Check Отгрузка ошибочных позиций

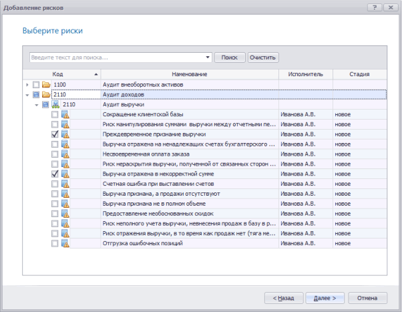(x=55, y=243)
